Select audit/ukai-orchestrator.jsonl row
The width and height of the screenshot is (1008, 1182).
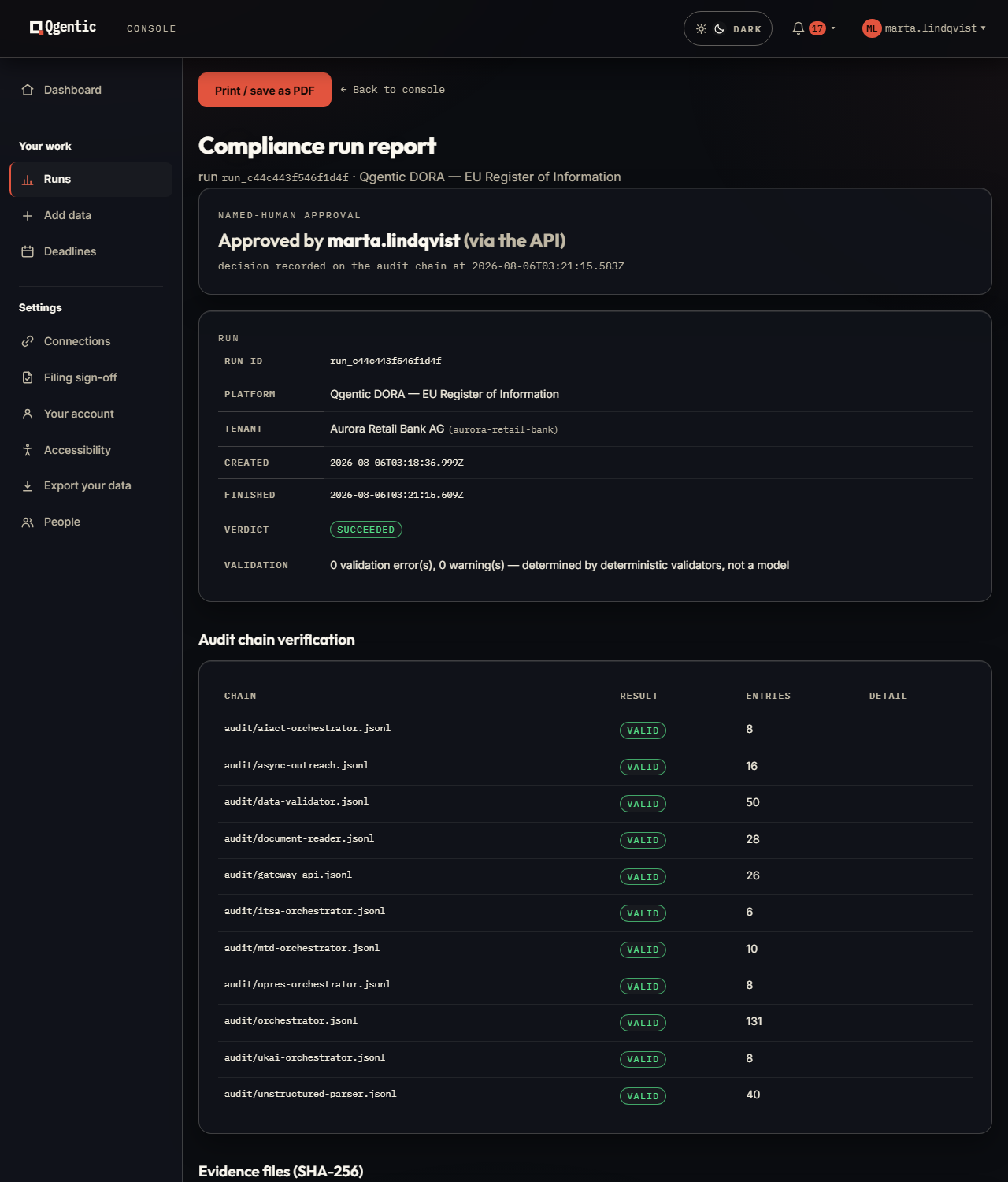point(595,1059)
